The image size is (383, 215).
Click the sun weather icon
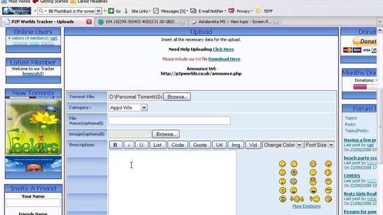258,11
